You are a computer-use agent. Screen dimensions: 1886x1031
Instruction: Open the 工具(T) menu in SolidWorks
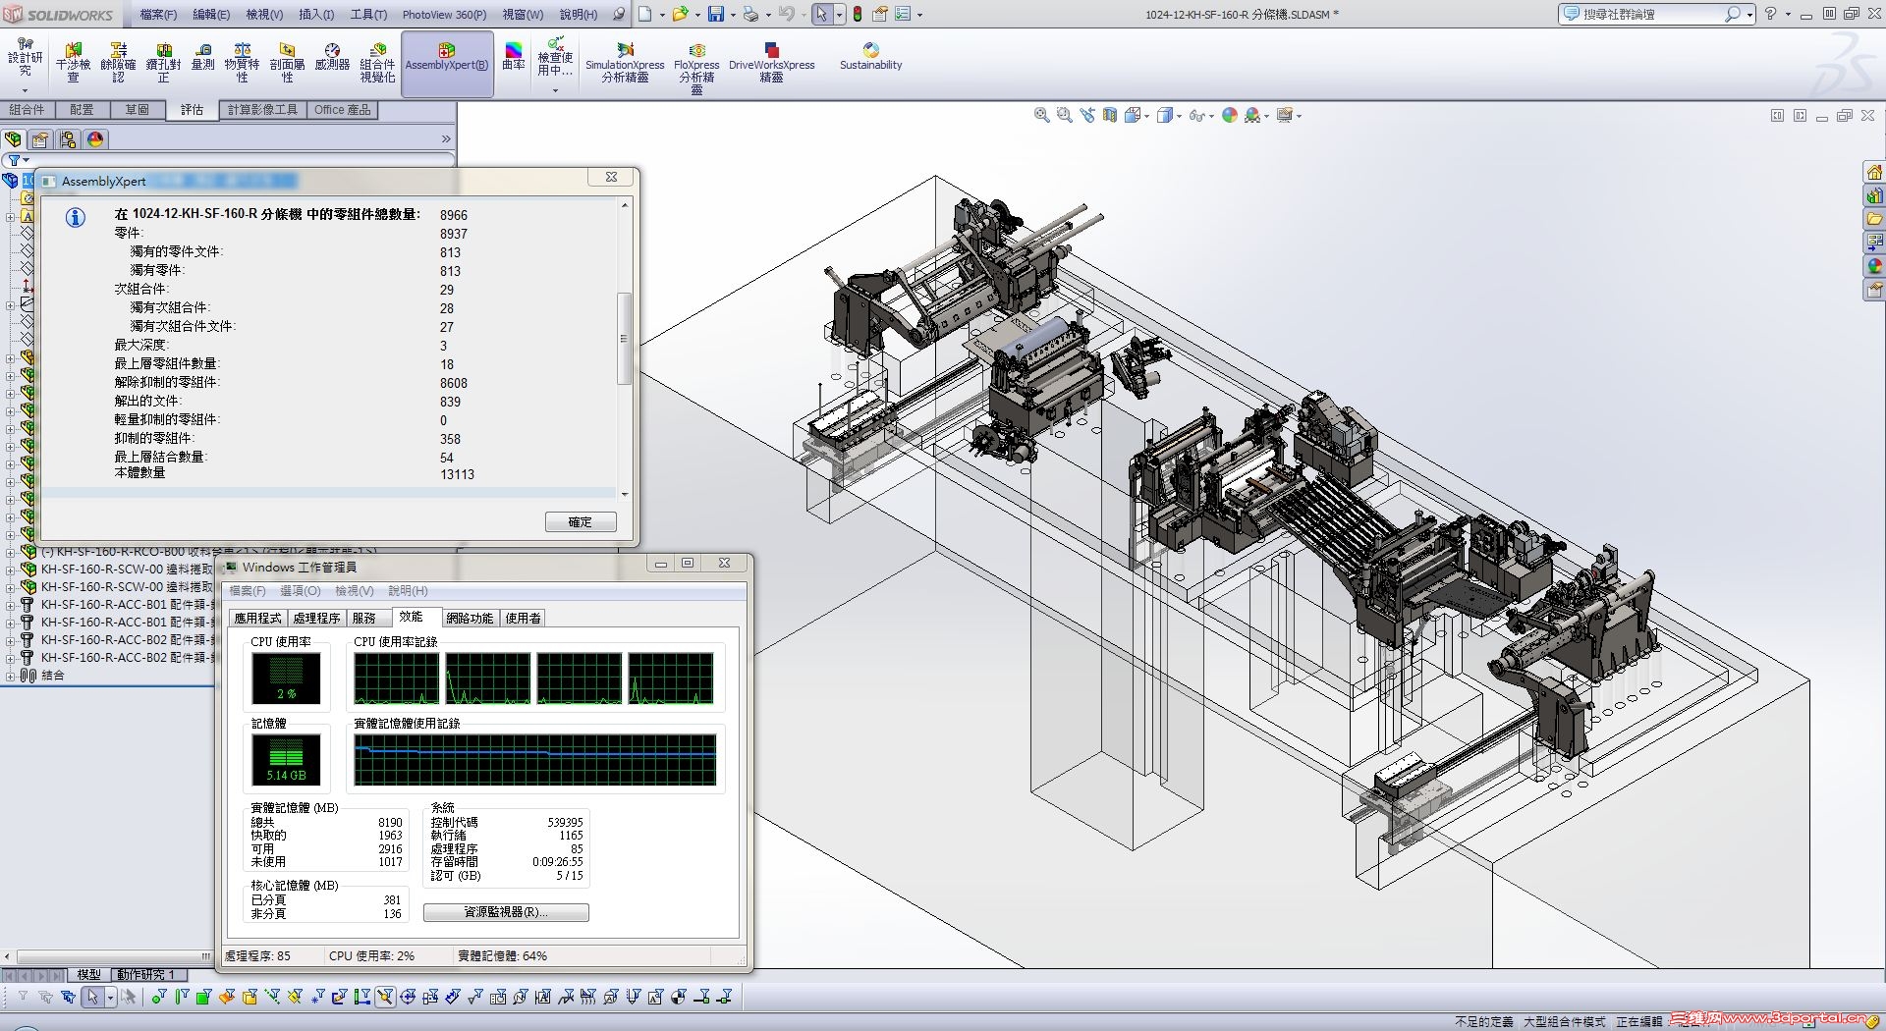(368, 15)
